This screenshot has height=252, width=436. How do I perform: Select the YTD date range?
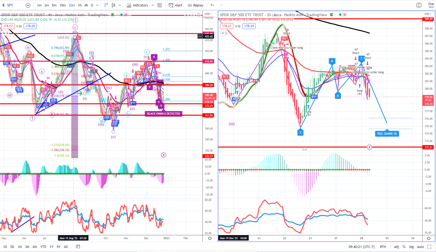(43, 247)
